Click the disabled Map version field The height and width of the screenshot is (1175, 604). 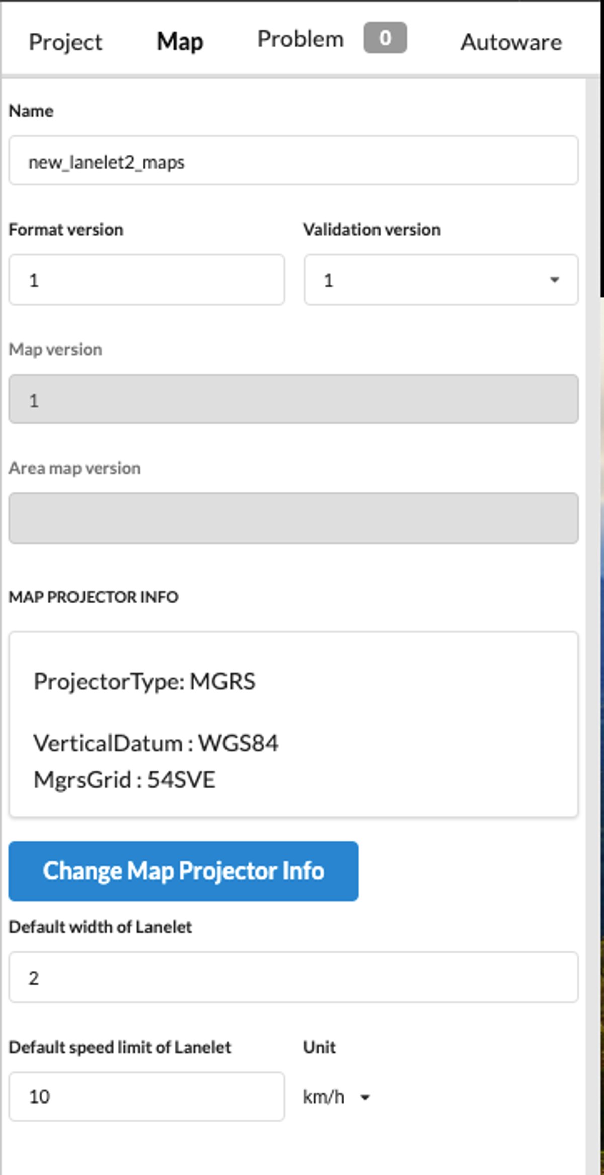294,399
